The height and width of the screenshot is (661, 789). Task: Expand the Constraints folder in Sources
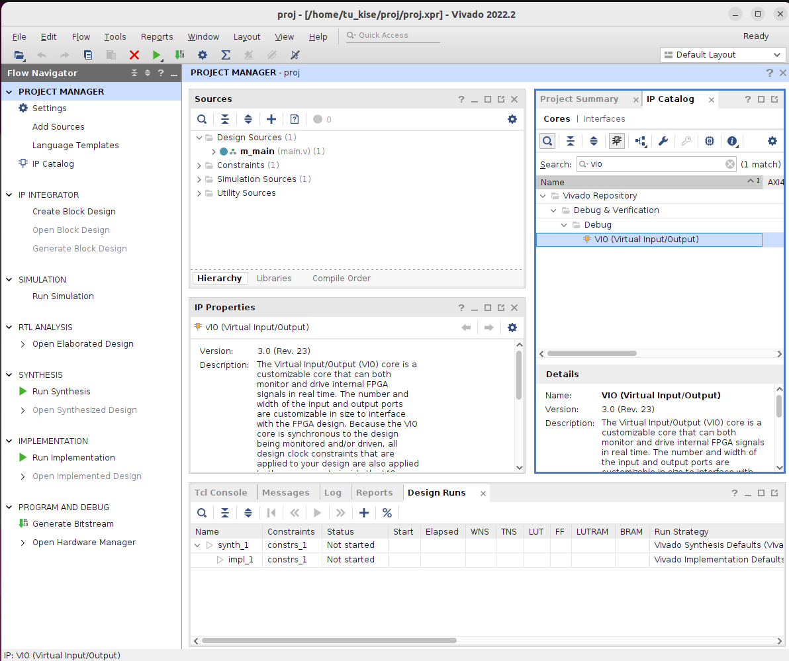pyautogui.click(x=199, y=165)
